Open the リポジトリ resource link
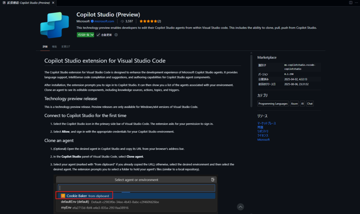The image size is (360, 214). click(263, 131)
